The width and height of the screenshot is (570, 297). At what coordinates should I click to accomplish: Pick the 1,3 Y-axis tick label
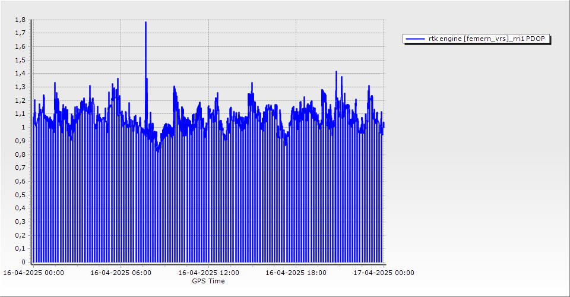(20, 87)
